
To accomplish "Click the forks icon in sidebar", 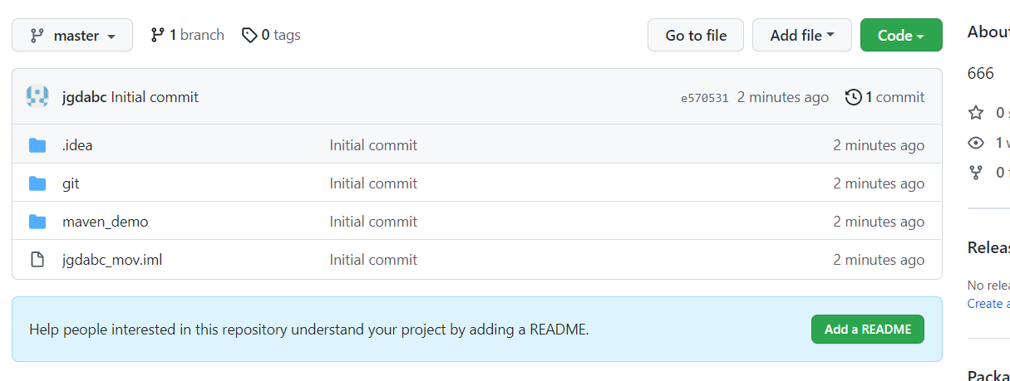I will (976, 173).
